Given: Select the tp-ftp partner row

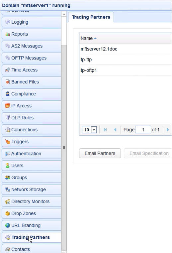Looking at the screenshot, I should [x=126, y=60].
